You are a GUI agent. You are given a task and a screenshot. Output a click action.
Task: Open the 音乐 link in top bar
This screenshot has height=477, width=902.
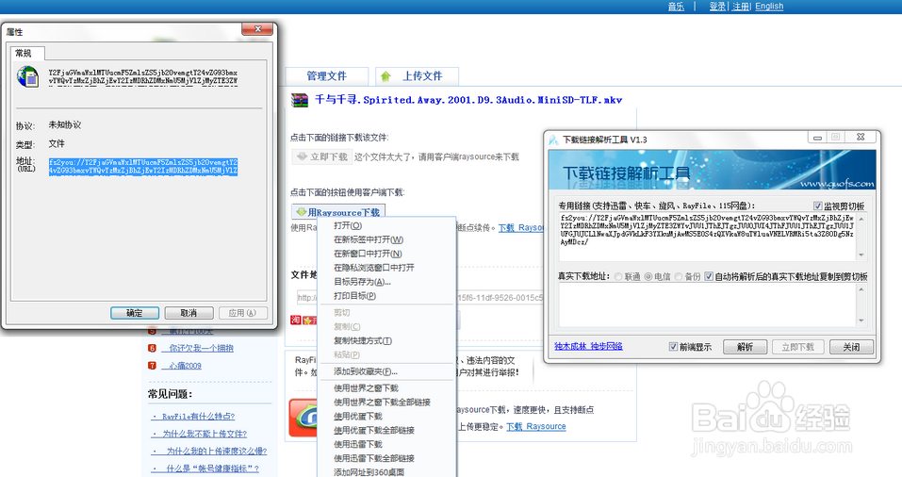pyautogui.click(x=676, y=7)
